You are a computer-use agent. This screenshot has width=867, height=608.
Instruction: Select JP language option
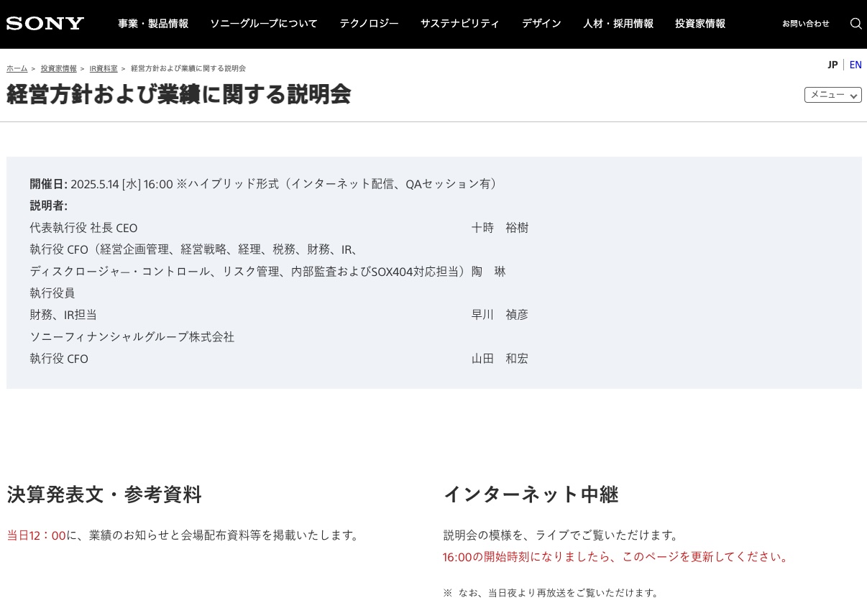pyautogui.click(x=832, y=65)
